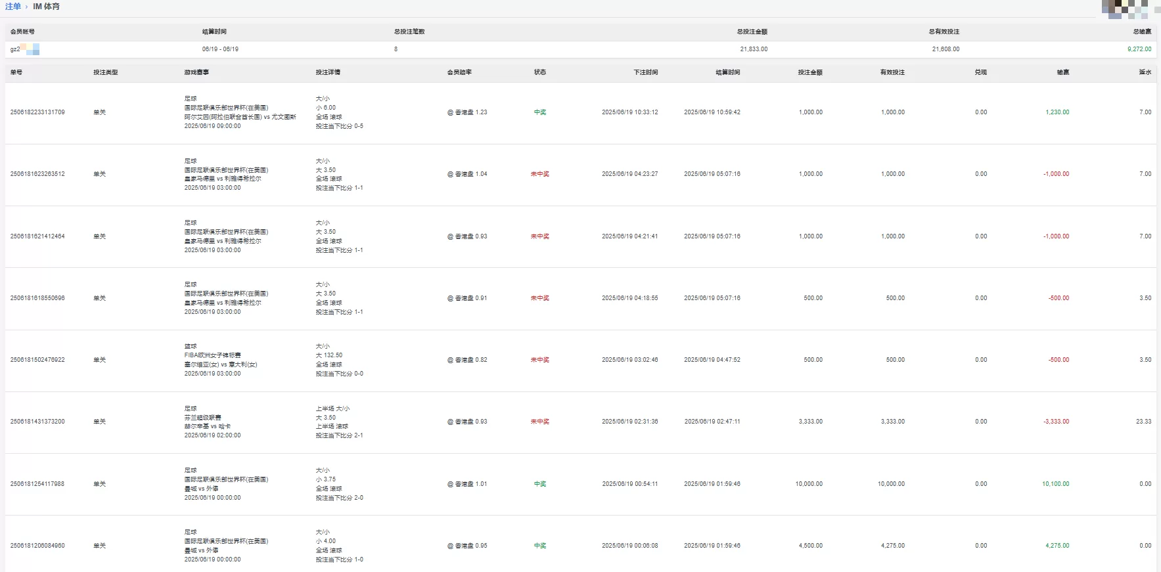Image resolution: width=1161 pixels, height=572 pixels.
Task: Click odds 香港盘 0.95
Action: (x=467, y=546)
